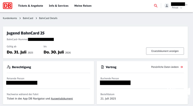Open the Info & Services menu
Image resolution: width=193 pixels, height=106 pixels.
pos(59,6)
